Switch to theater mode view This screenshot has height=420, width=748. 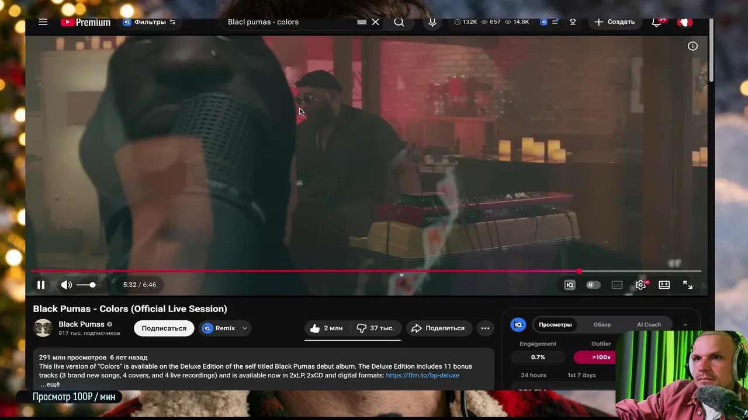[x=664, y=285]
